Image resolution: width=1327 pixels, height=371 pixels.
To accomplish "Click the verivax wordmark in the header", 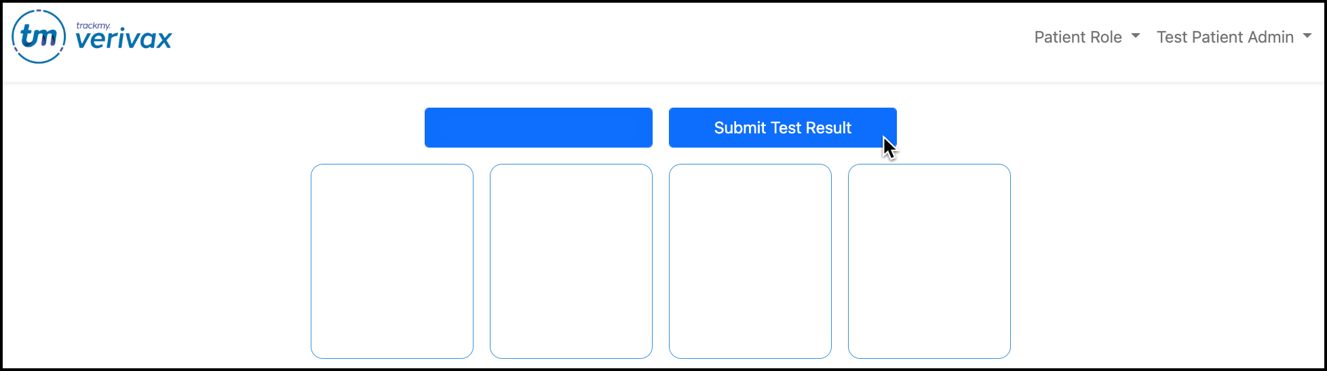I will pos(123,40).
